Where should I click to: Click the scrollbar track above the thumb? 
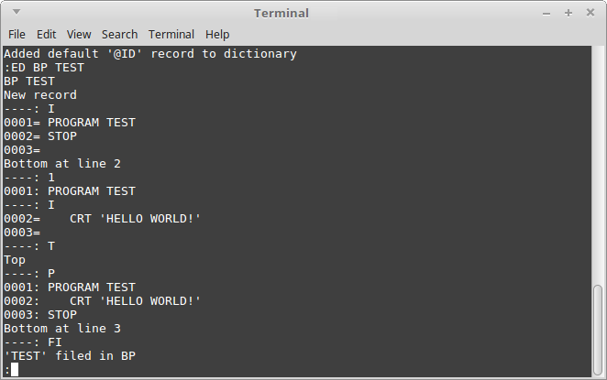coord(598,166)
